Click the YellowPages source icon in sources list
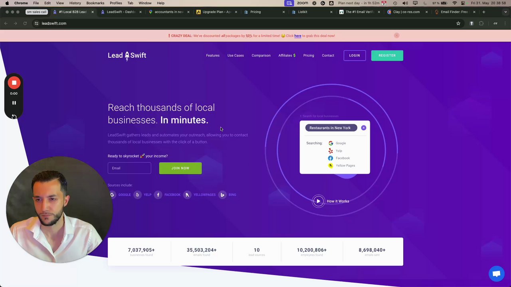 coord(187,195)
